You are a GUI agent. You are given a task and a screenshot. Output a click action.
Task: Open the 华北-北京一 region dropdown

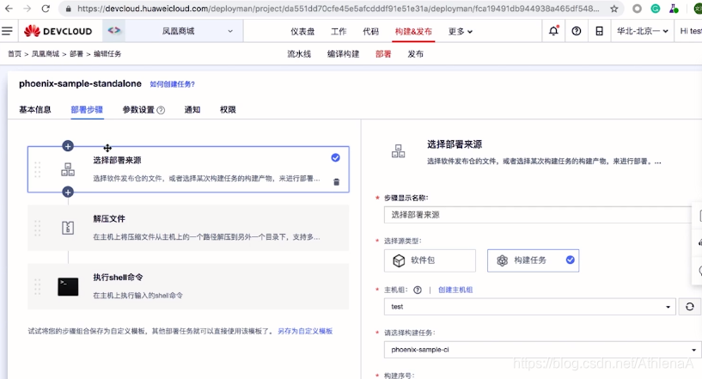pos(642,31)
